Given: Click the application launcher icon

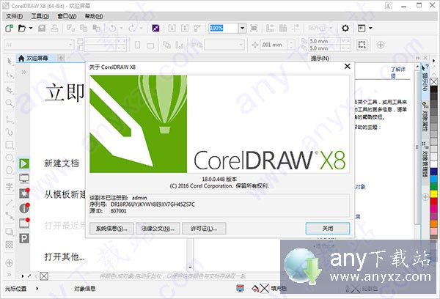Looking at the screenshot, I should pos(362,28).
